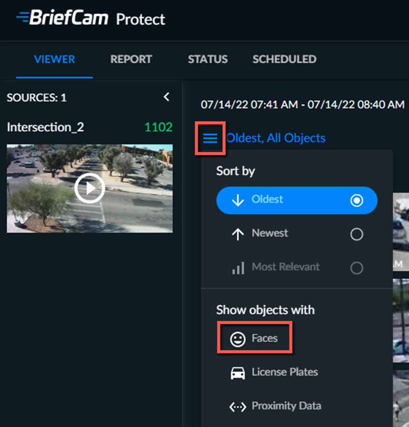Click the BriefCam Protect logo
This screenshot has height=427, width=409.
click(91, 18)
